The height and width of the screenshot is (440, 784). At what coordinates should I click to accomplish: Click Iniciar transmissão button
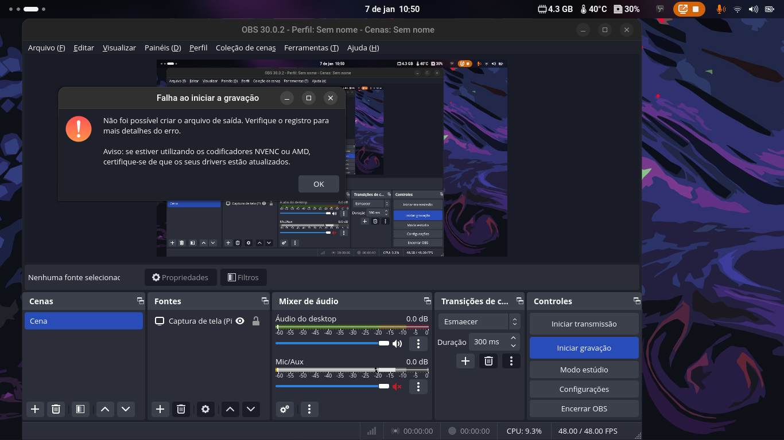(x=584, y=324)
